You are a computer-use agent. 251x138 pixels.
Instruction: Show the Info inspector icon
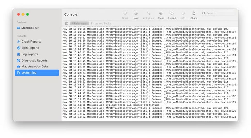pyautogui.click(x=183, y=13)
